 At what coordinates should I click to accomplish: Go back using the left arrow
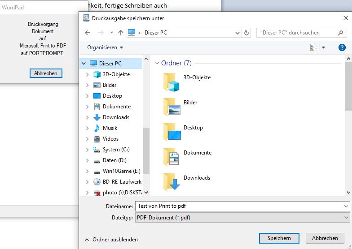88,33
